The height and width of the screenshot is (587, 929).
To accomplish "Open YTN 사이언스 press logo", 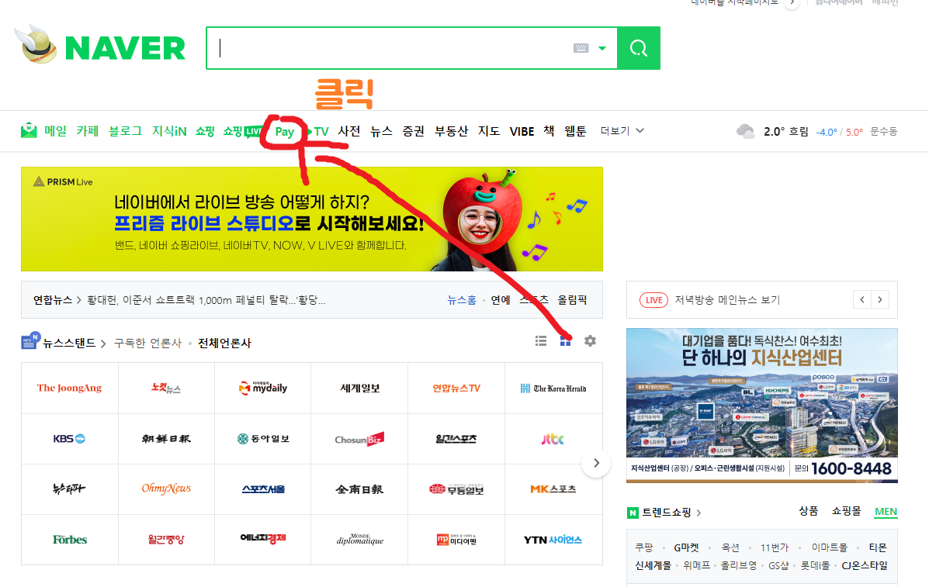I will tap(553, 540).
